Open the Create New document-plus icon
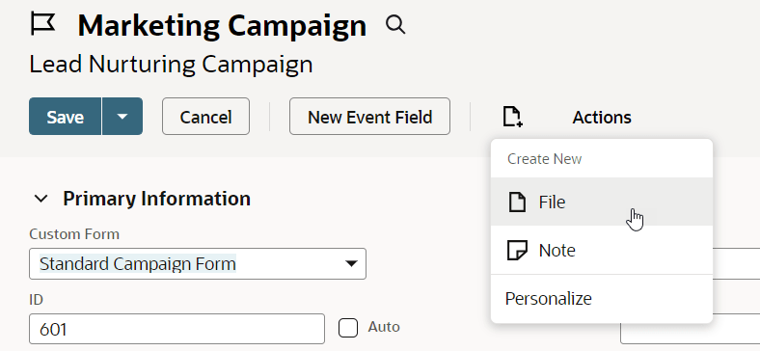 (x=512, y=117)
